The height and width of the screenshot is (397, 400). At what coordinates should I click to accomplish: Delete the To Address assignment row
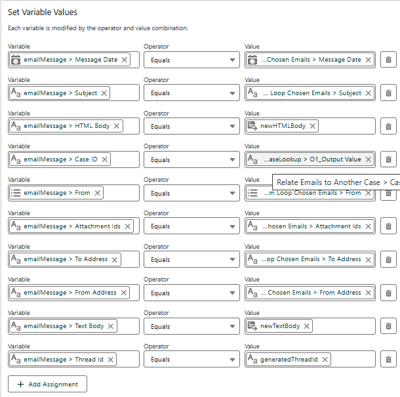pyautogui.click(x=388, y=259)
